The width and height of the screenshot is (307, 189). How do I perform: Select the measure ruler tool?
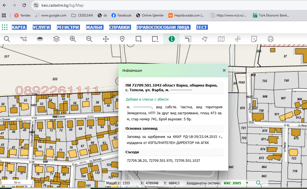188,39
